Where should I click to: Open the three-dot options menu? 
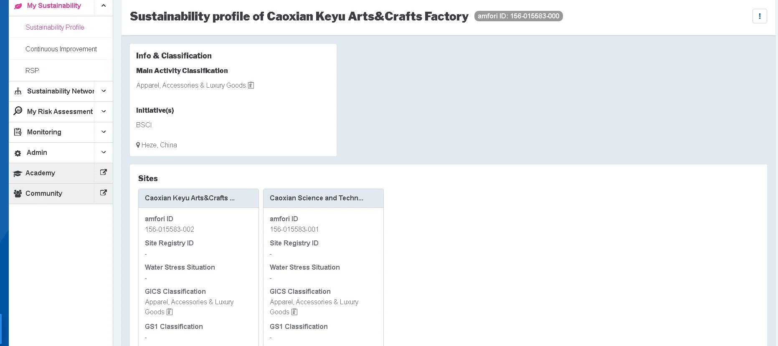tap(760, 16)
